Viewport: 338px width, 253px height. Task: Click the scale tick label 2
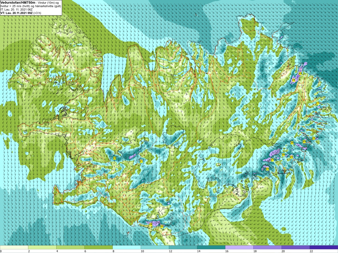(29, 251)
